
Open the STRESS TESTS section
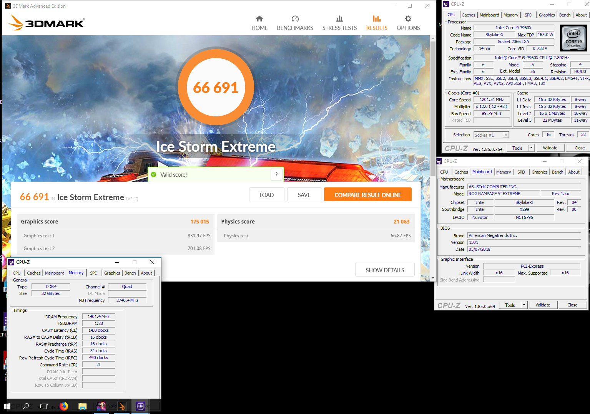(x=339, y=23)
